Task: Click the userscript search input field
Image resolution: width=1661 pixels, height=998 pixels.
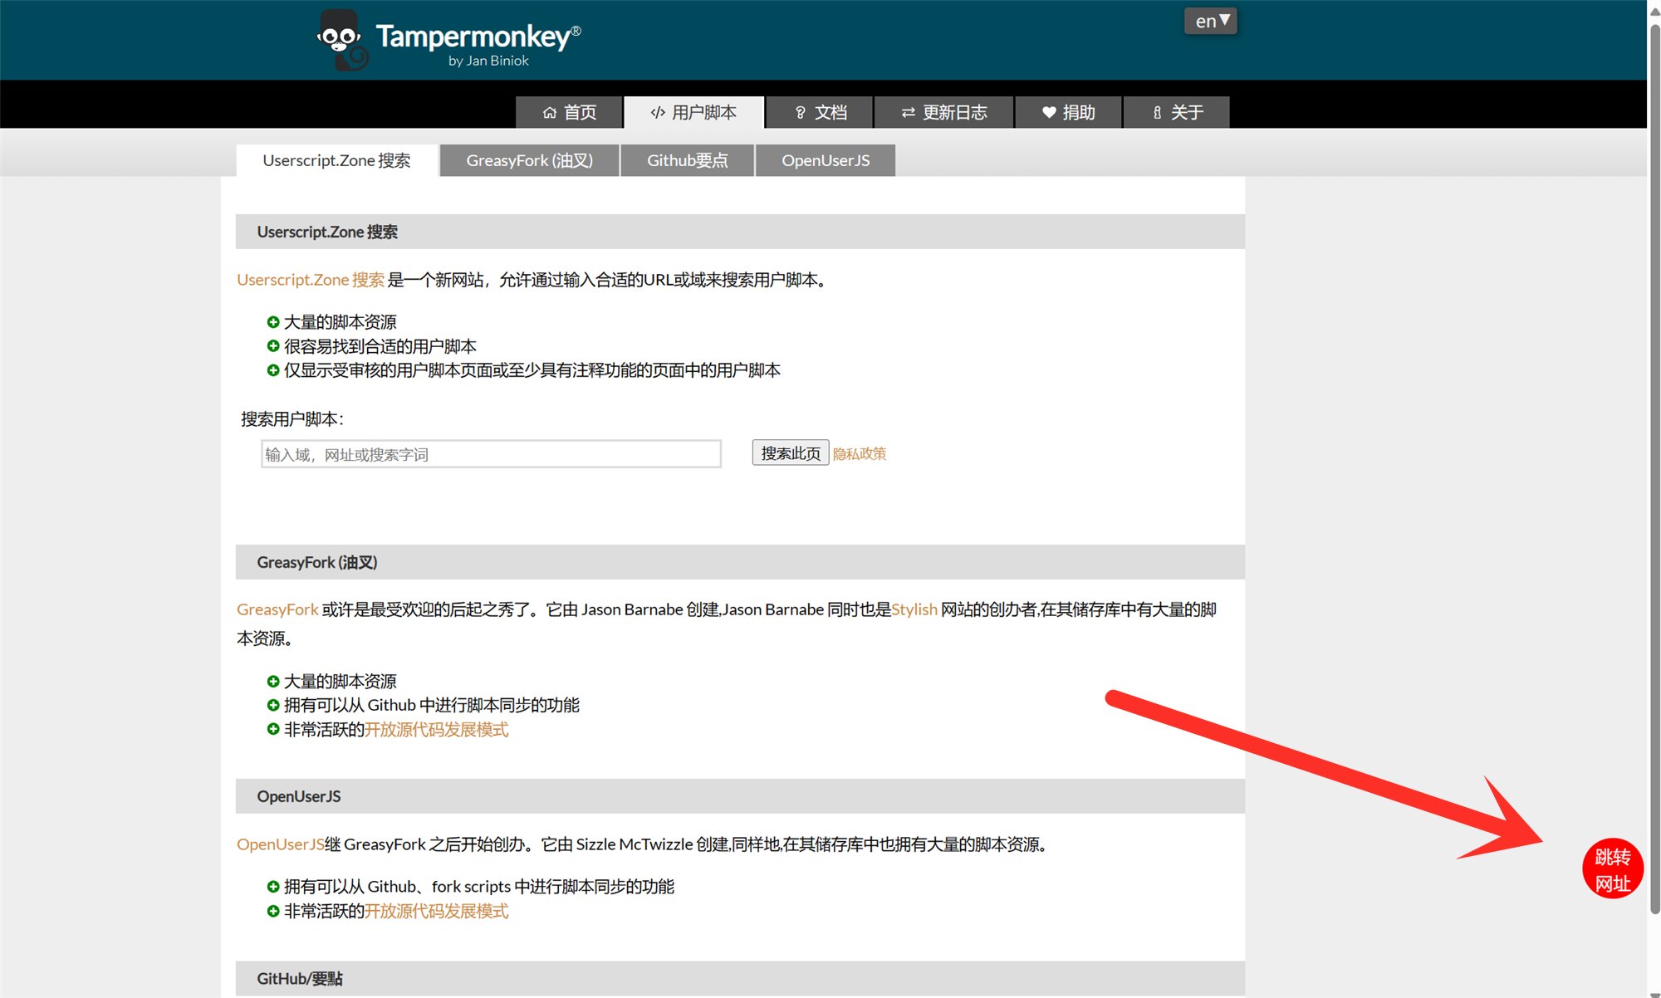Action: pyautogui.click(x=491, y=454)
